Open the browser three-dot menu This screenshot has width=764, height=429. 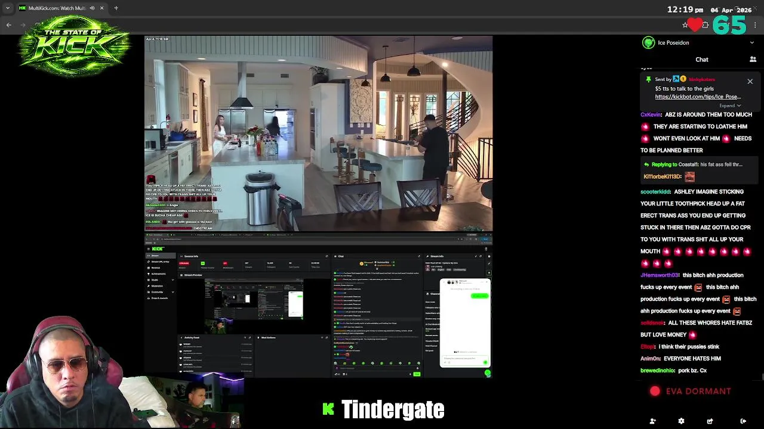click(755, 25)
